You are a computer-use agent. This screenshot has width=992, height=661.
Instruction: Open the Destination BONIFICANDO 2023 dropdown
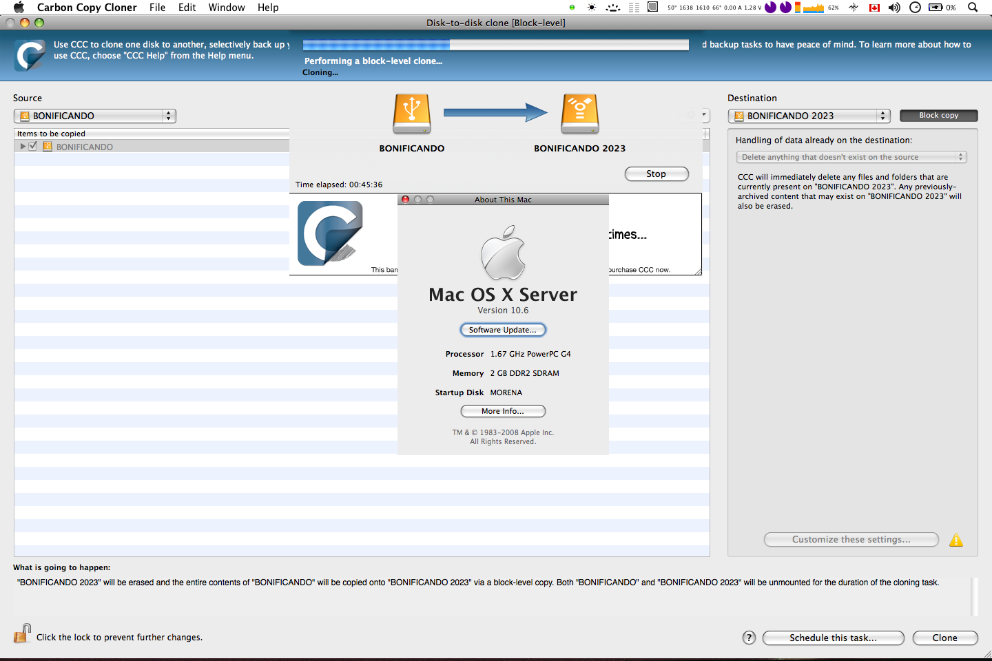(x=809, y=116)
